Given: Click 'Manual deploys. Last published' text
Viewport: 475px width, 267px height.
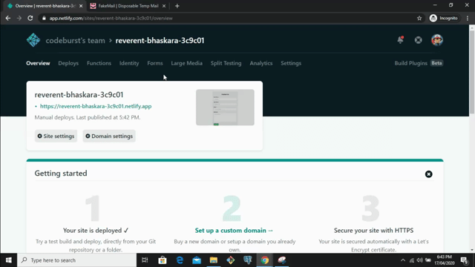Looking at the screenshot, I should click(88, 117).
